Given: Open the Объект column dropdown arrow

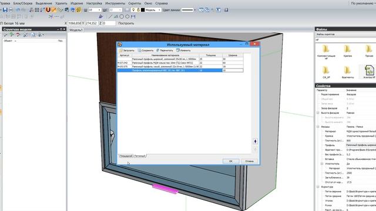Looking at the screenshot, I should pyautogui.click(x=15, y=41).
